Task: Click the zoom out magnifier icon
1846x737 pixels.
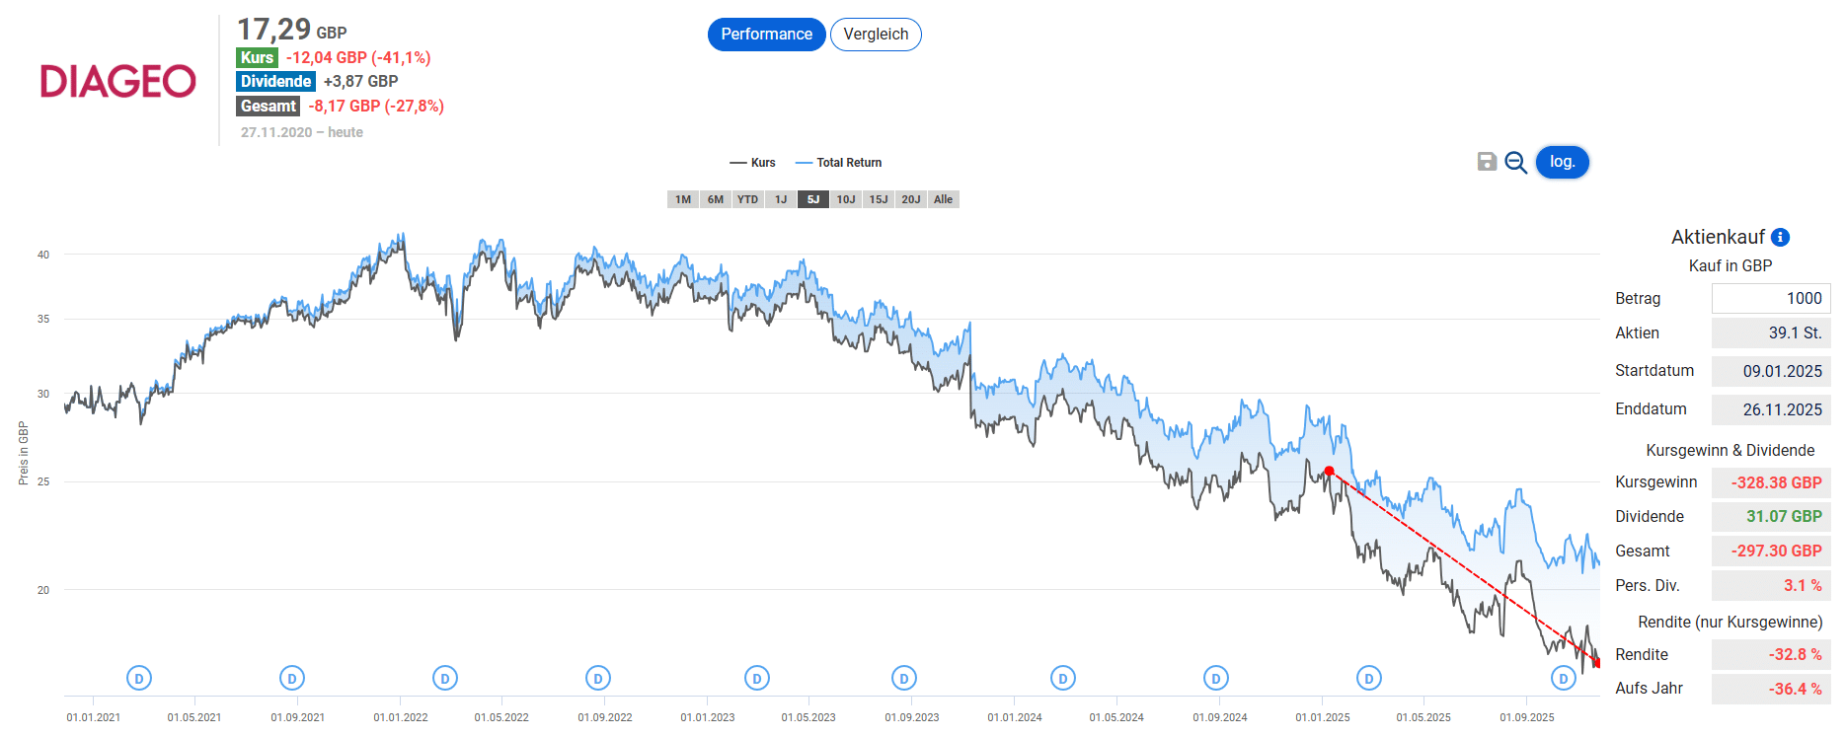Action: tap(1515, 163)
